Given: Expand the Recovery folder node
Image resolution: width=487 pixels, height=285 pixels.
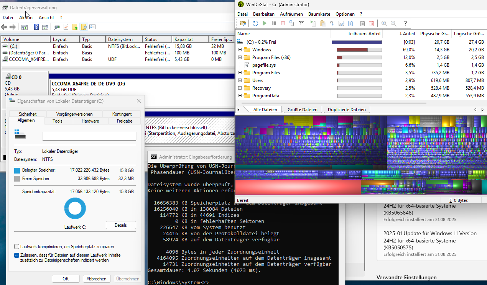Looking at the screenshot, I should (240, 88).
